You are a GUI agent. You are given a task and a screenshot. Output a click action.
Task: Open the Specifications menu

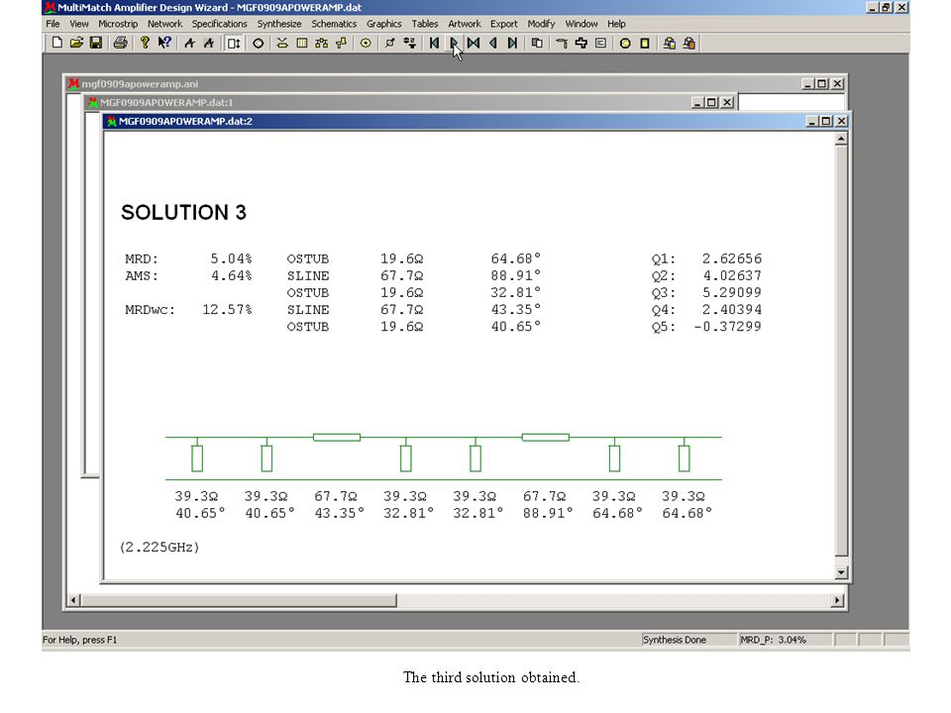220,24
